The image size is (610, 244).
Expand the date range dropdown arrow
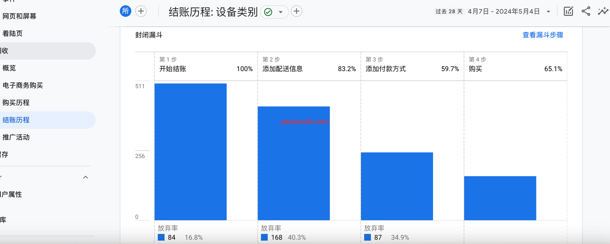(548, 12)
